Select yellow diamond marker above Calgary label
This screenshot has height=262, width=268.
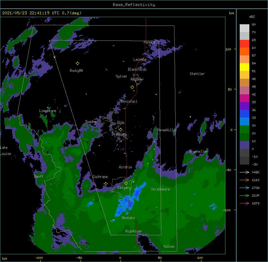coord(126,183)
